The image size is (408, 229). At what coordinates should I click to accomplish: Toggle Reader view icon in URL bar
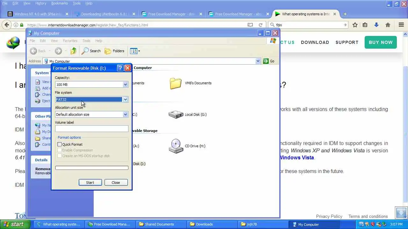point(250,25)
